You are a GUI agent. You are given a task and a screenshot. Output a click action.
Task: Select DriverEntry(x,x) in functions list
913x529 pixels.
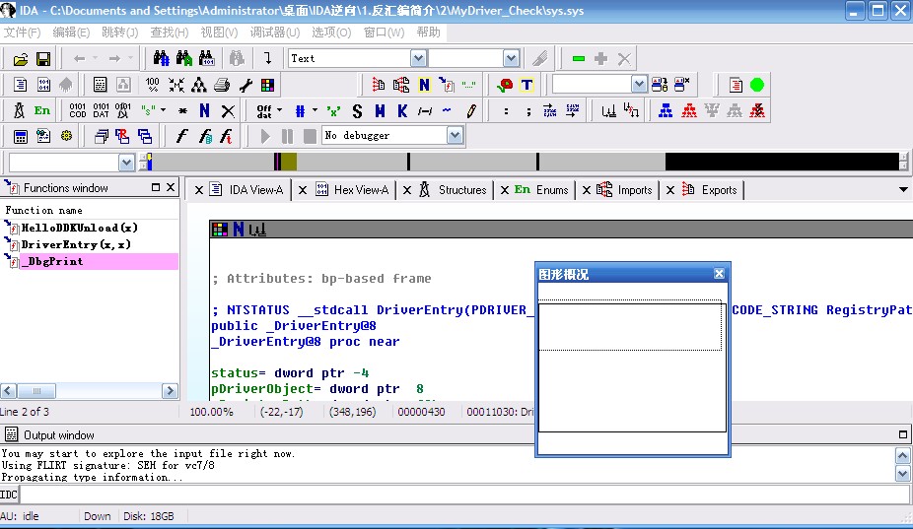pos(76,244)
